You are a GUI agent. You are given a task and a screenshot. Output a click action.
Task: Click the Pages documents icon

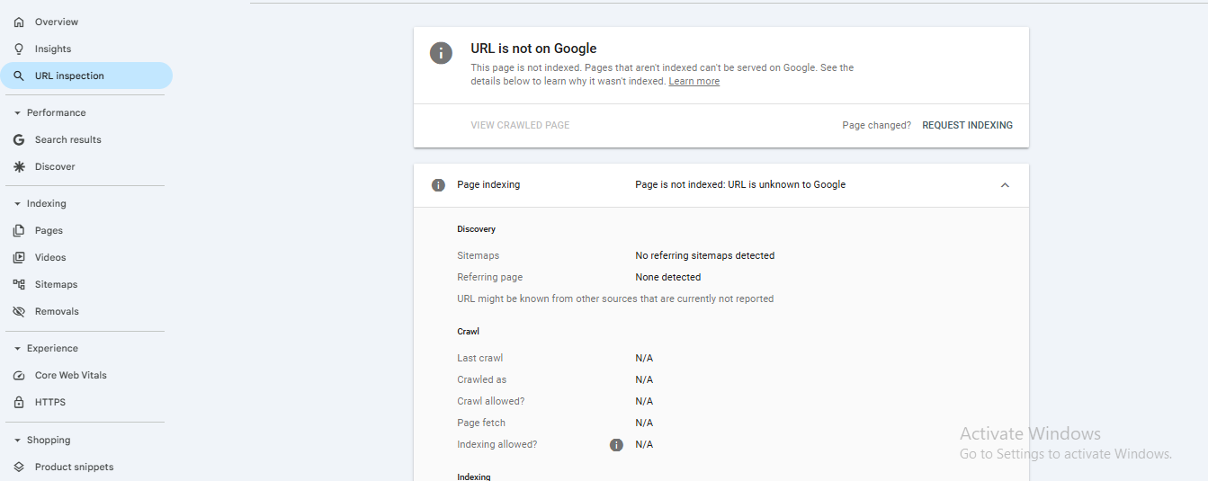[x=19, y=230]
